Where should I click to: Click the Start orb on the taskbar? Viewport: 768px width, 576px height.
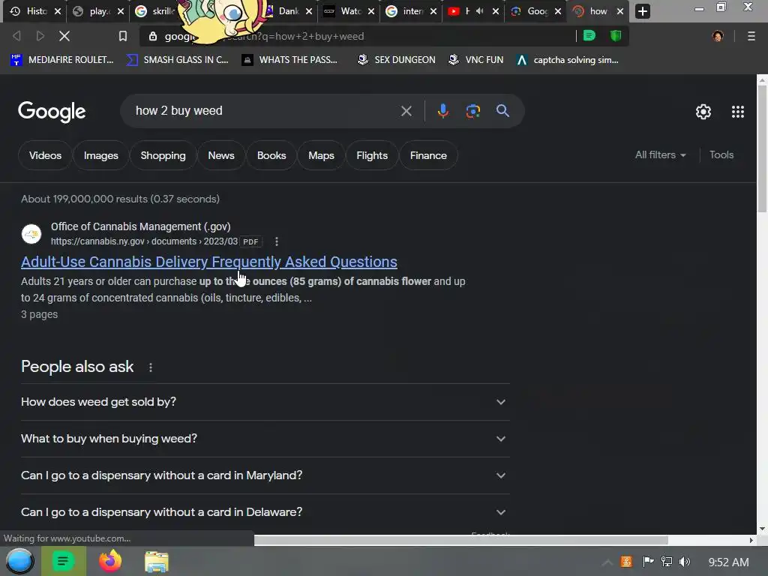19,561
